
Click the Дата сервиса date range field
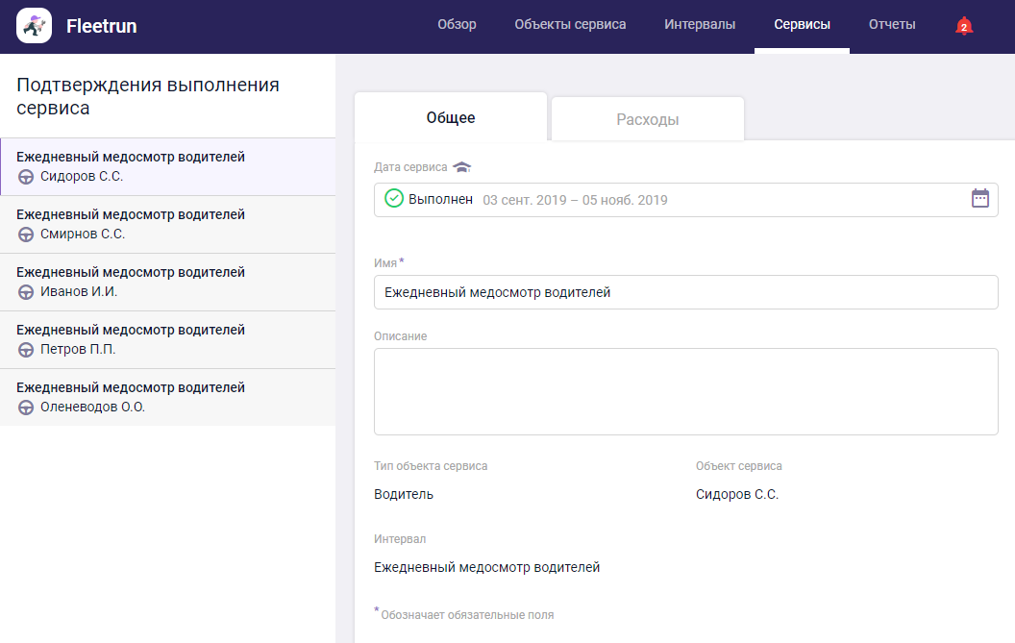pyautogui.click(x=673, y=200)
